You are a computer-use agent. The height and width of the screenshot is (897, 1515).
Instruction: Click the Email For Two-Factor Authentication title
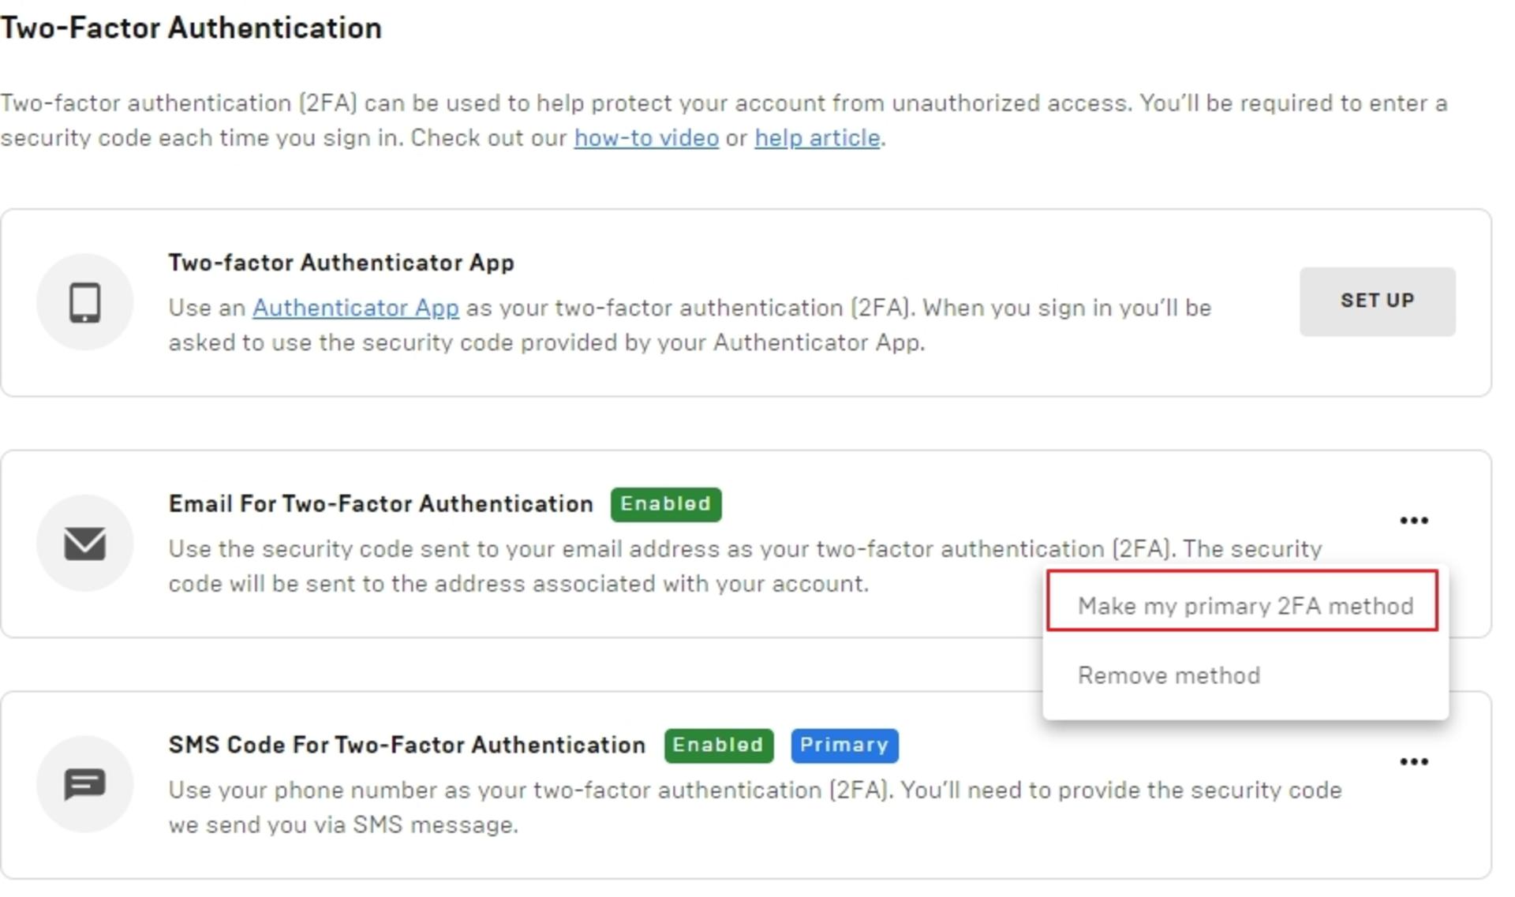[380, 504]
